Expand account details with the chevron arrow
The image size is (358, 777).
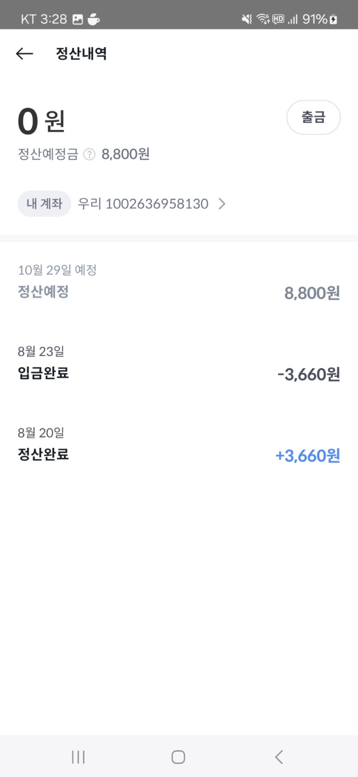222,204
